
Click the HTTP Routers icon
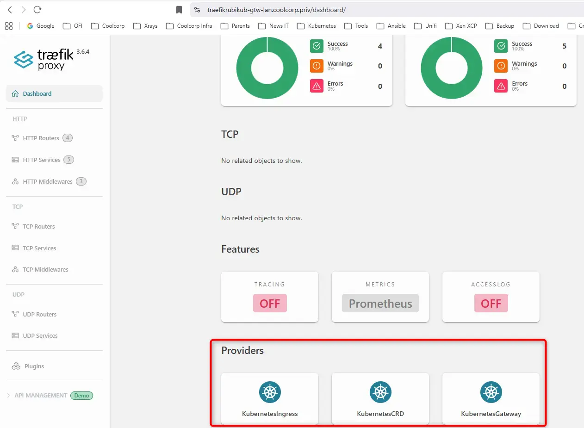14,137
